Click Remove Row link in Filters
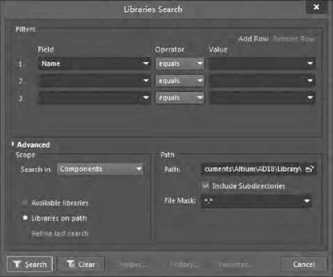The image size is (333, 277). point(294,38)
